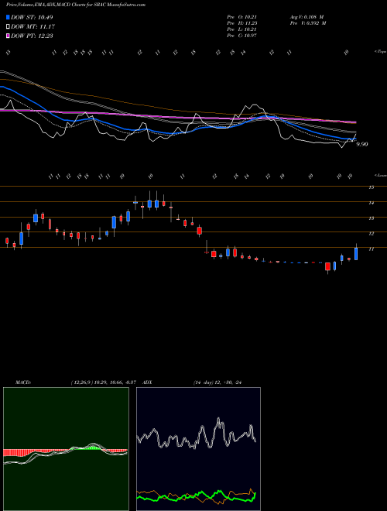Click the 13 price axis label
Image resolution: width=387 pixels, height=511 pixels.
[x=371, y=218]
